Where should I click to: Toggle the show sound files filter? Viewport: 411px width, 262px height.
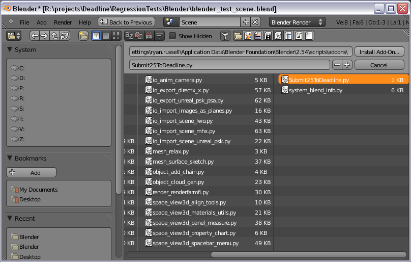point(299,36)
